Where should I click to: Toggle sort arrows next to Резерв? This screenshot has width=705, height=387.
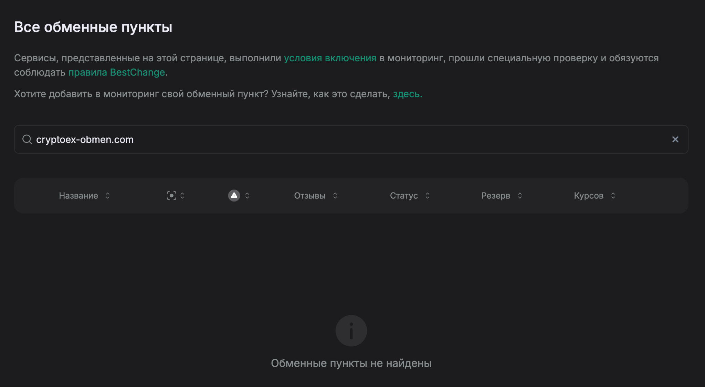(520, 196)
